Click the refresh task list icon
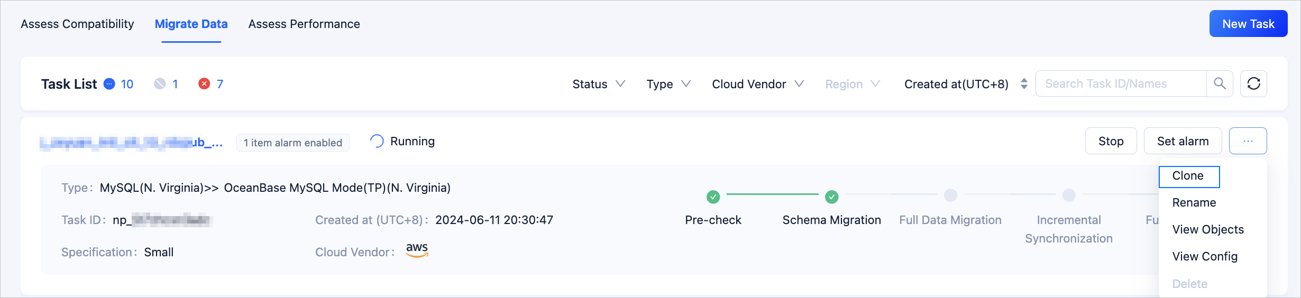Viewport: 1301px width, 298px height. pyautogui.click(x=1253, y=83)
